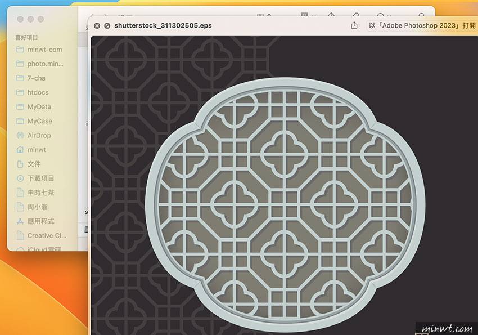Open Finder group-by dropdown in toolbar
This screenshot has width=478, height=335.
point(308,16)
